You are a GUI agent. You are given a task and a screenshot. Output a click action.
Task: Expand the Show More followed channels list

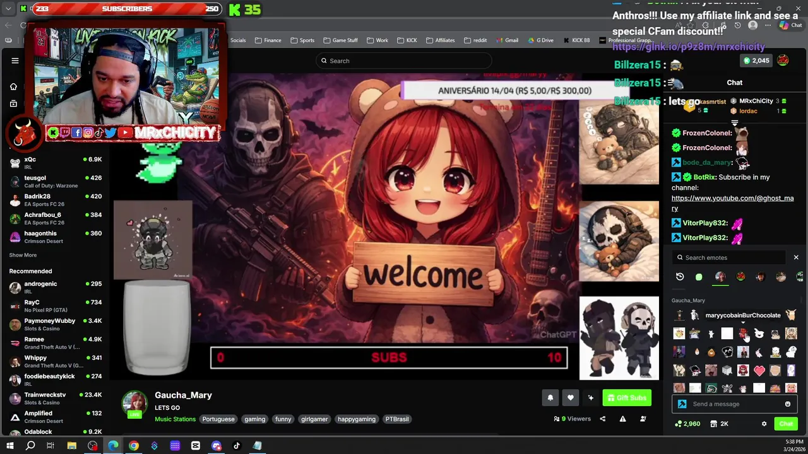click(x=23, y=255)
